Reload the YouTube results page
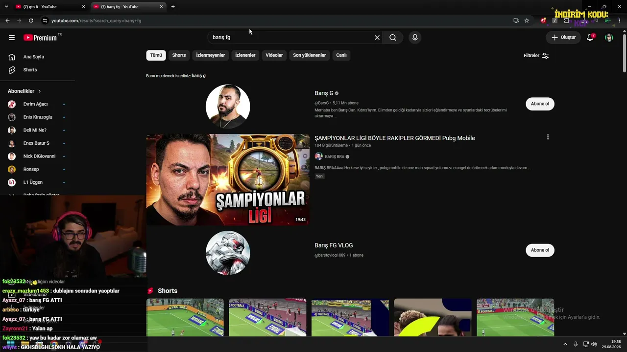The image size is (627, 352). point(31,21)
